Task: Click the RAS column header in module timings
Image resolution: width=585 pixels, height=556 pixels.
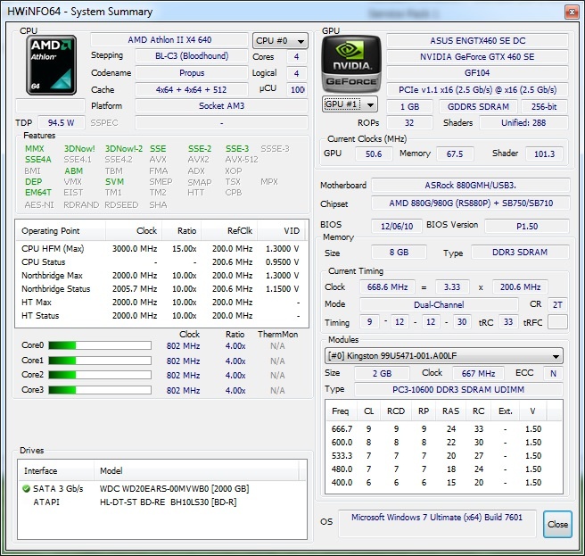Action: point(450,411)
